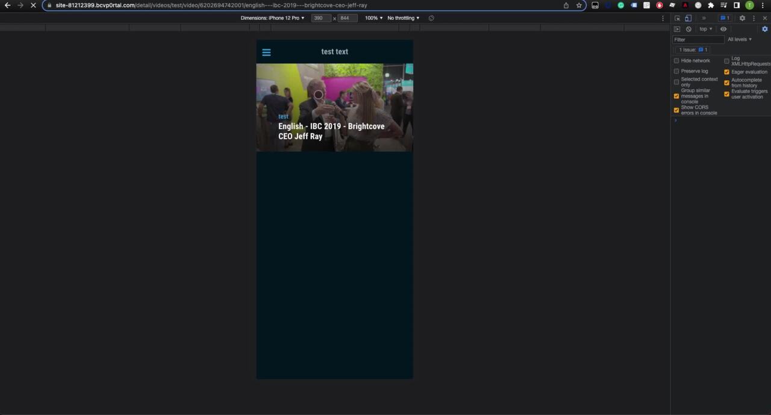Click the green Grammarly extension icon

tap(621, 5)
